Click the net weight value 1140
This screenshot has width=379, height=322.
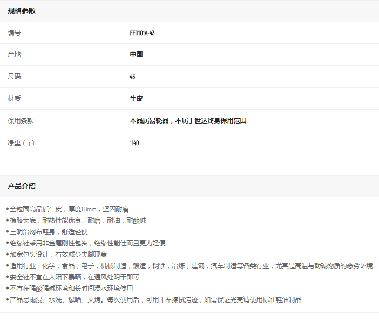point(134,143)
